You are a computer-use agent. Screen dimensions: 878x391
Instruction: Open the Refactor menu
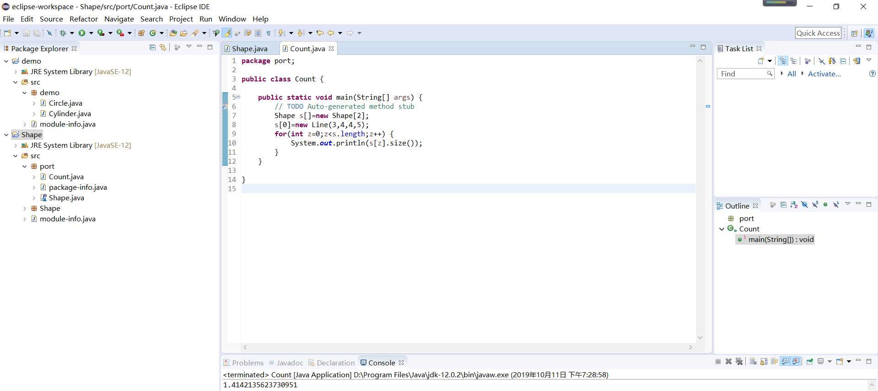pyautogui.click(x=84, y=19)
